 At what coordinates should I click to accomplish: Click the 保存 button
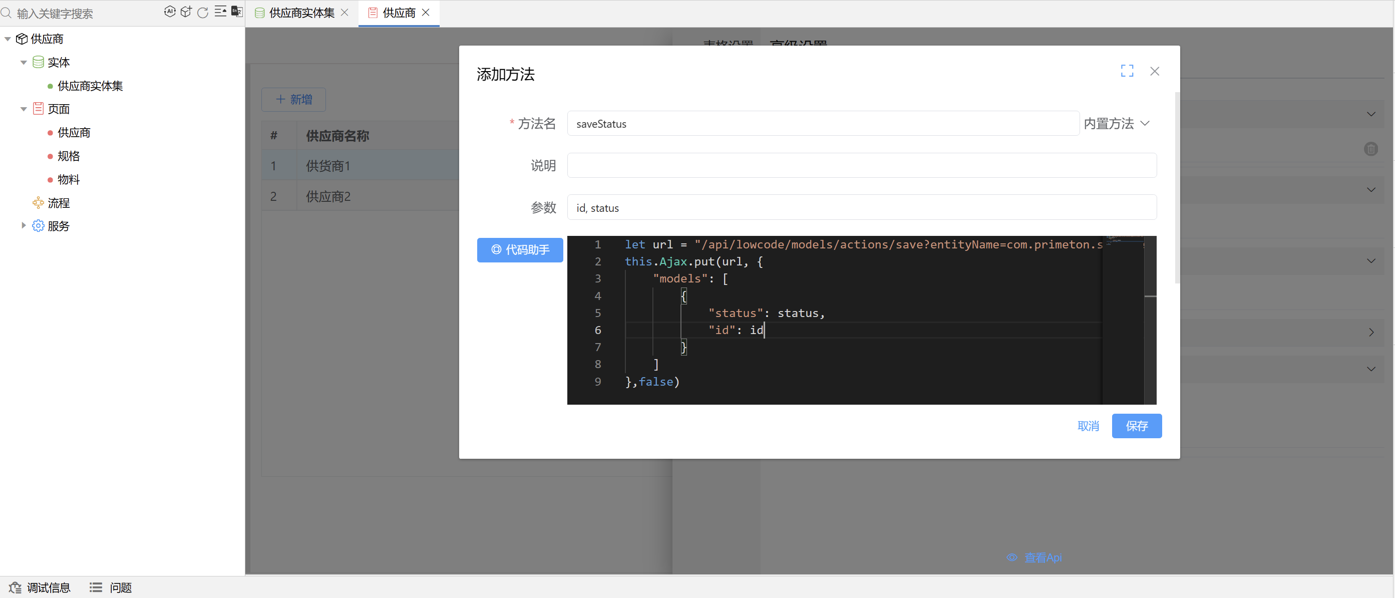point(1136,426)
